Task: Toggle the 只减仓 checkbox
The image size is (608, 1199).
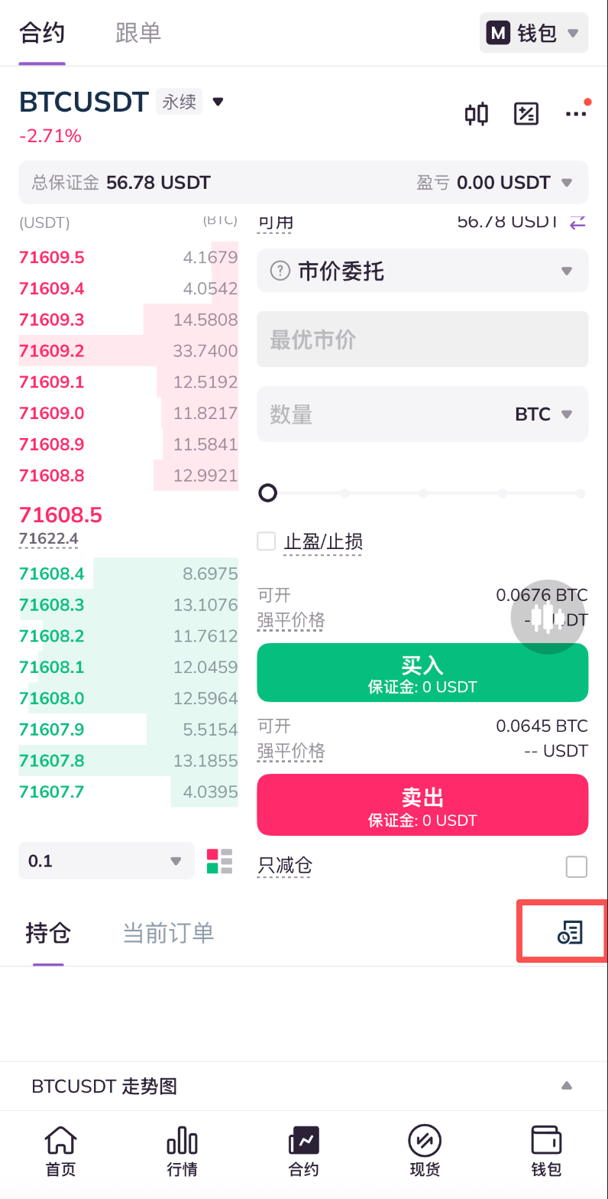Action: coord(577,866)
